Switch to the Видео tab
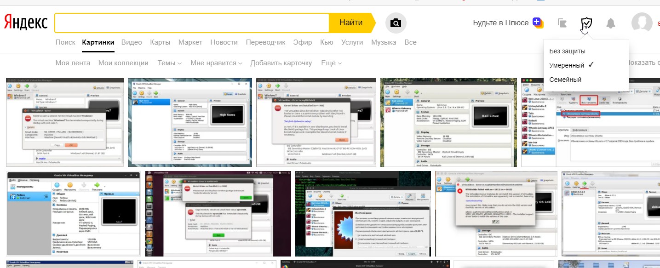The image size is (660, 268). (132, 42)
